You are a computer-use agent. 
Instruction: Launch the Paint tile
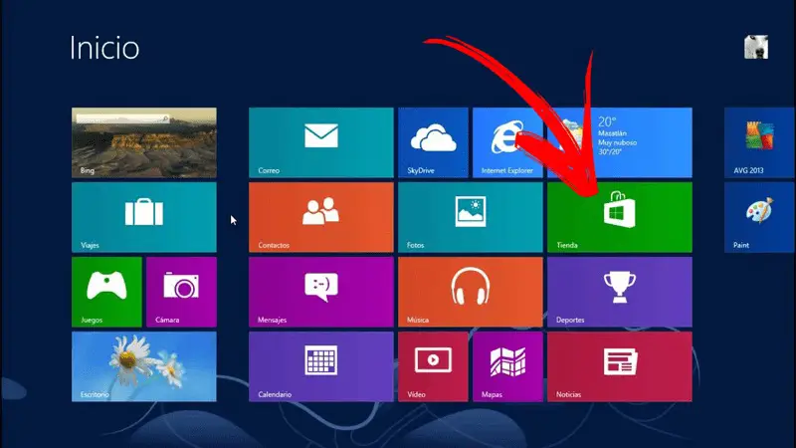(760, 217)
